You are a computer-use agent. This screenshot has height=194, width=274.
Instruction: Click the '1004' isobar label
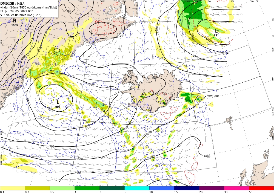tap(29, 28)
